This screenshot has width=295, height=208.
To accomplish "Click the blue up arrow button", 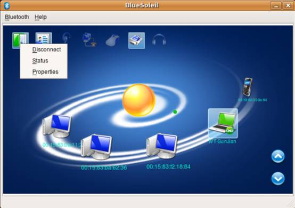I will pos(278,156).
